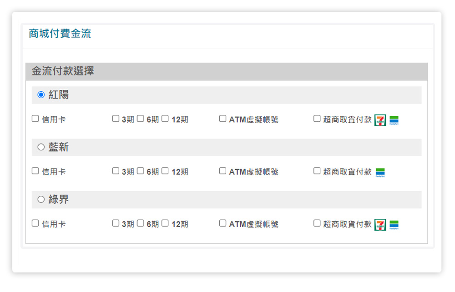Click the FamilyMart logo in the 綠界 row
Viewport: 455px width, 292px height.
coord(394,225)
